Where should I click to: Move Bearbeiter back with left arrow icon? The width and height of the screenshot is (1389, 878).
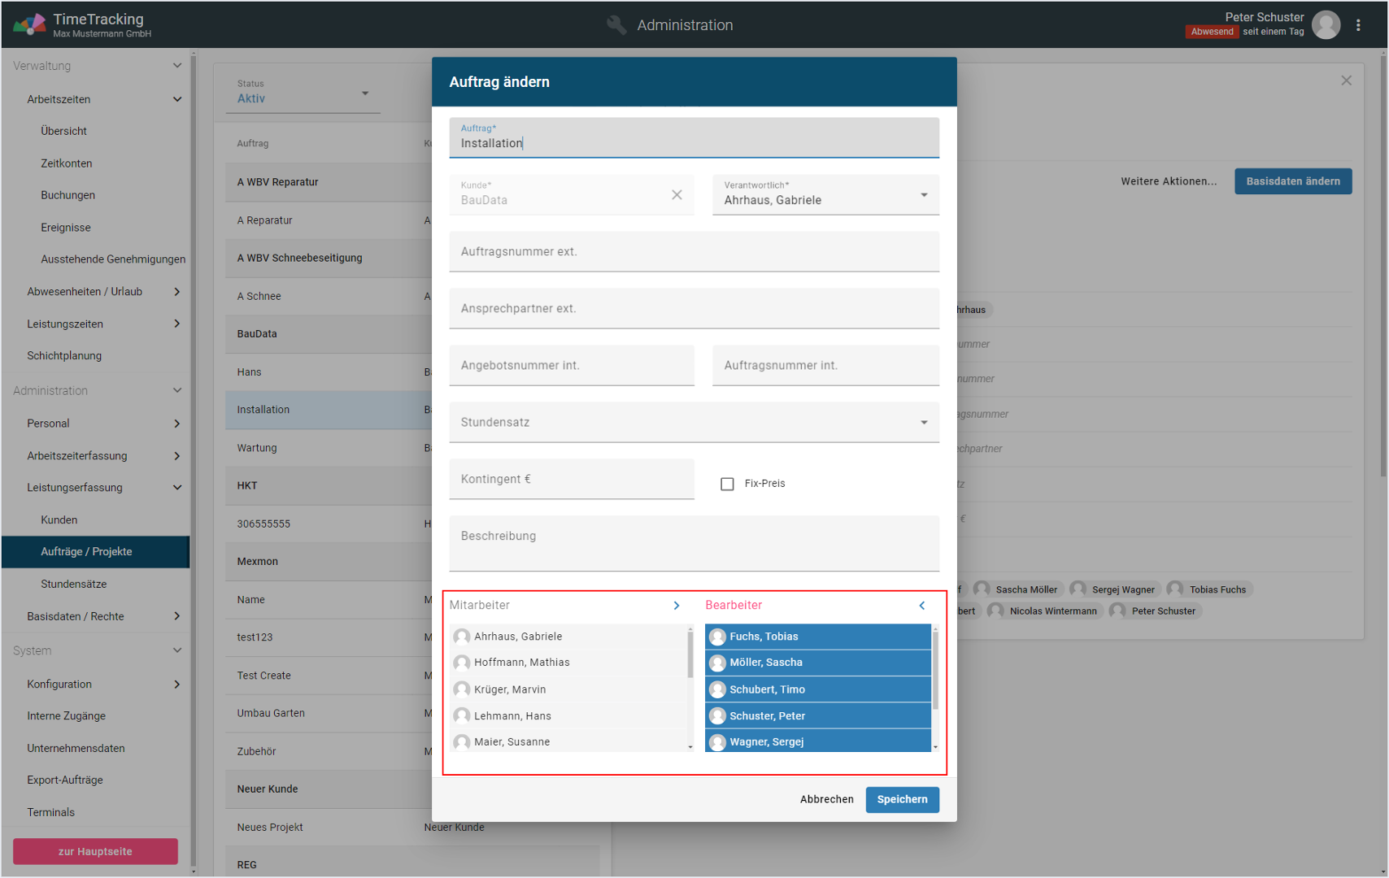click(922, 606)
